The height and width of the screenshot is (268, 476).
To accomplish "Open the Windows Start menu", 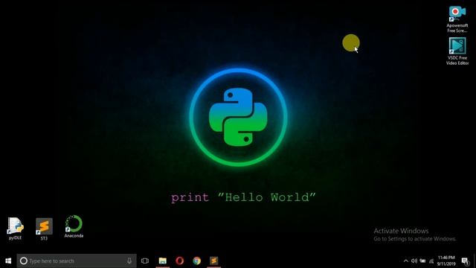I will (x=8, y=261).
